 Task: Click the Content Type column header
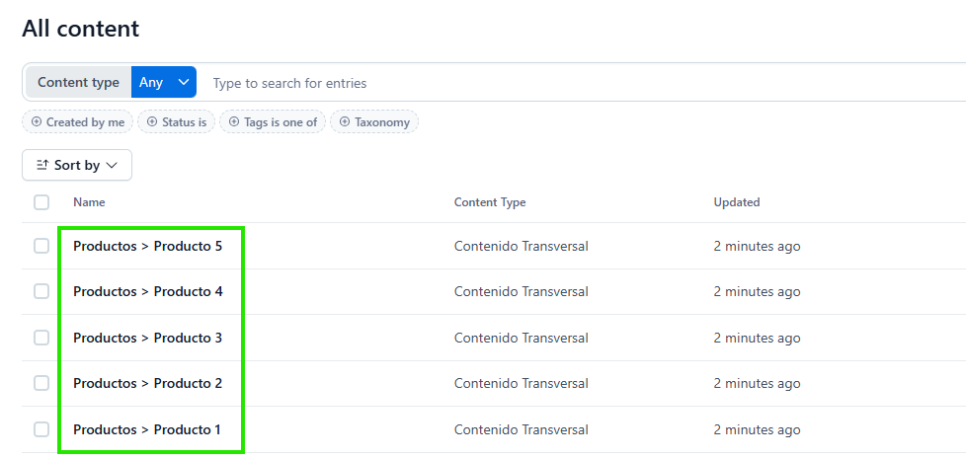(x=490, y=202)
